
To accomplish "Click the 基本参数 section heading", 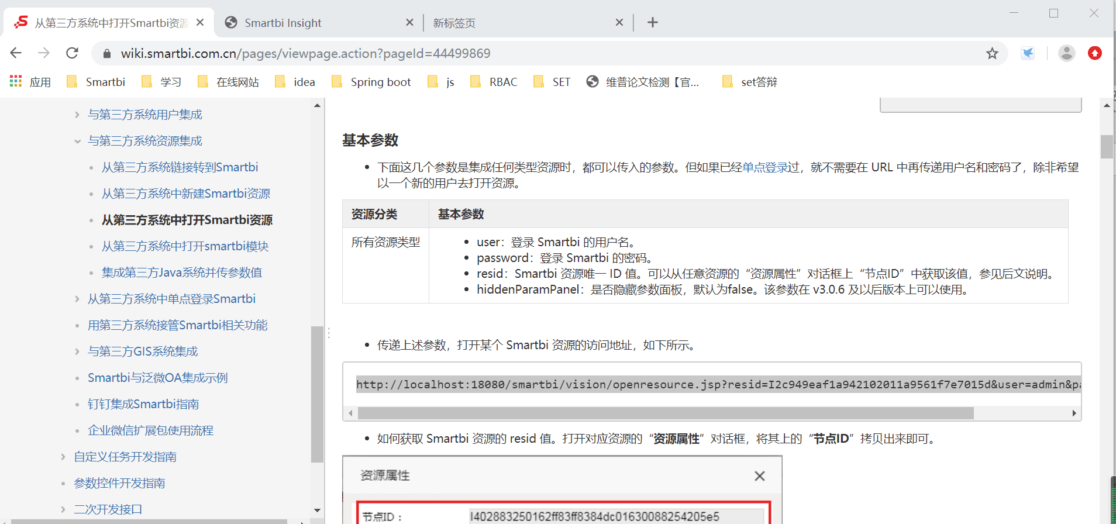I will pyautogui.click(x=370, y=140).
